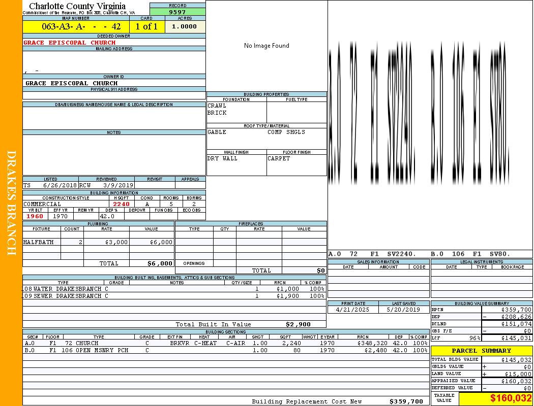This screenshot has width=534, height=406.
Task: Click the EFF YR value 1970 under building information
Action: [x=61, y=216]
